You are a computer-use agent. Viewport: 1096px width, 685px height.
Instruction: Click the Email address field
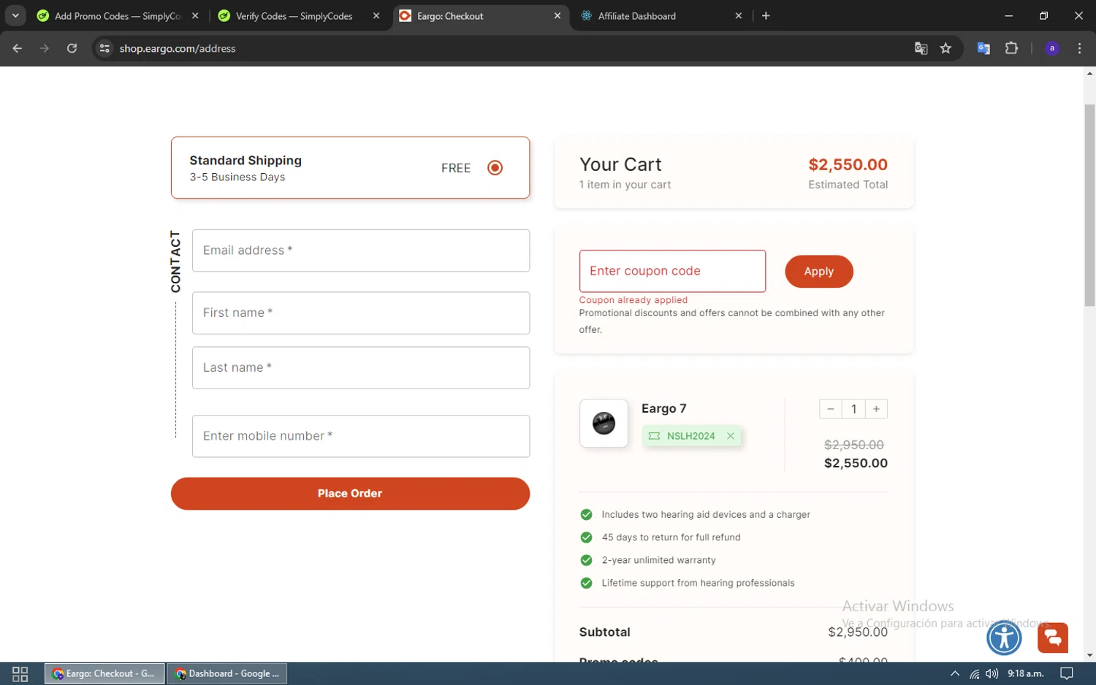point(361,250)
